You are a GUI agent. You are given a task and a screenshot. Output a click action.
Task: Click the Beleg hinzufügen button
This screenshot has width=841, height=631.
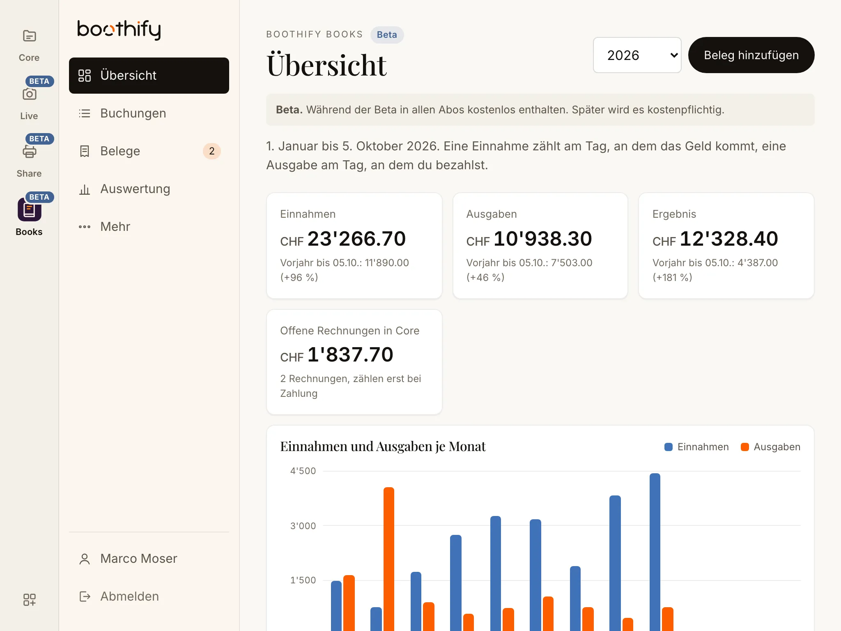coord(751,55)
